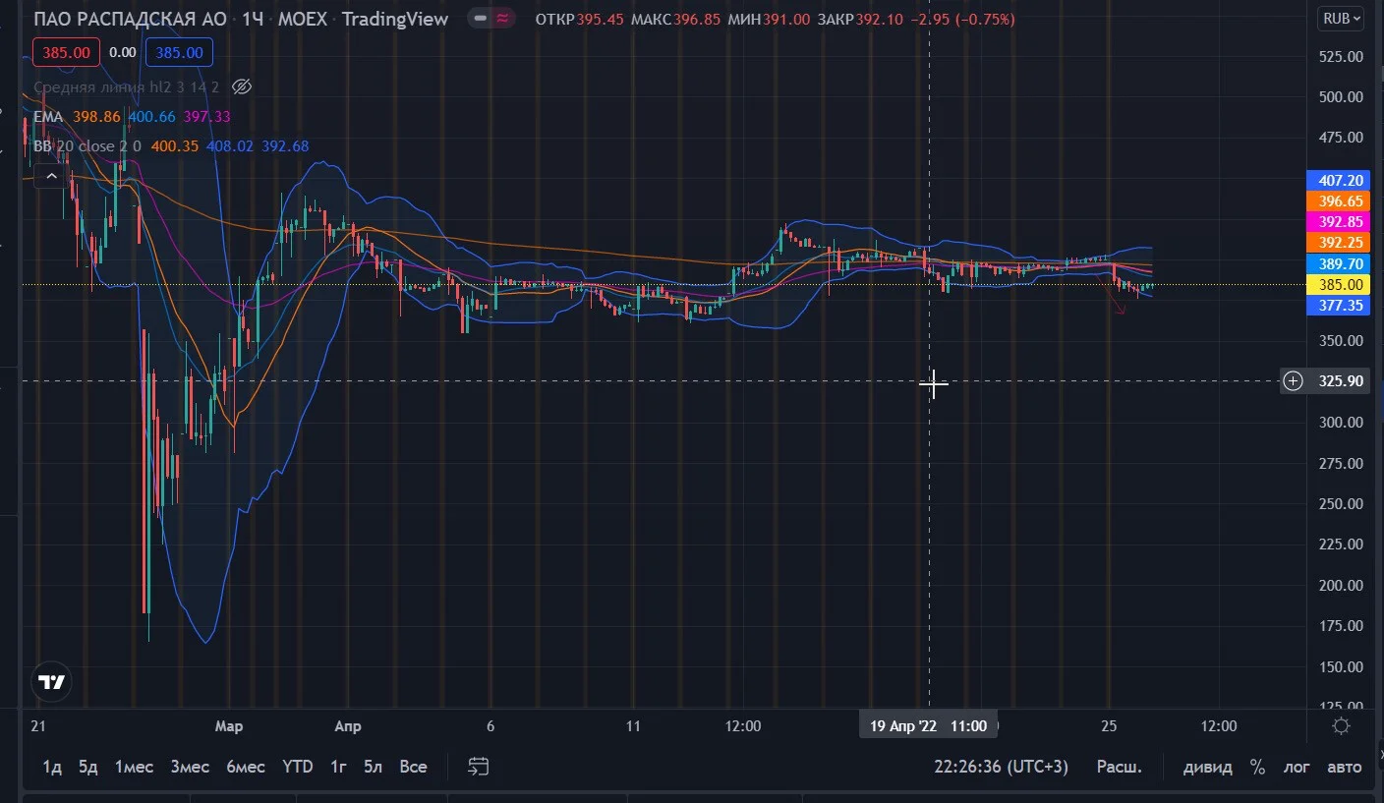The height and width of the screenshot is (803, 1384).
Task: Click the 325.90 crosshair price label
Action: point(1340,381)
